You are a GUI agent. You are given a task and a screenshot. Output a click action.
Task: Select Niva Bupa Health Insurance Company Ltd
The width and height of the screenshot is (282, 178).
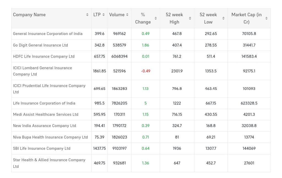(x=50, y=137)
